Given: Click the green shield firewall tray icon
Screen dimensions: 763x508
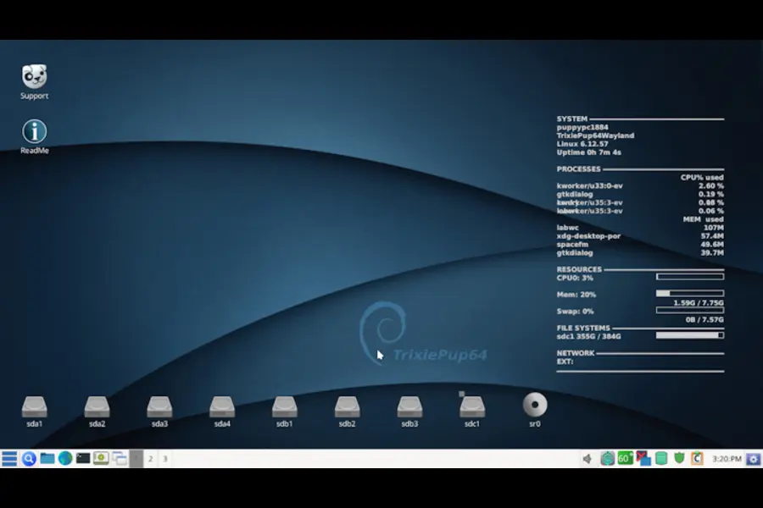Looking at the screenshot, I should tap(679, 458).
